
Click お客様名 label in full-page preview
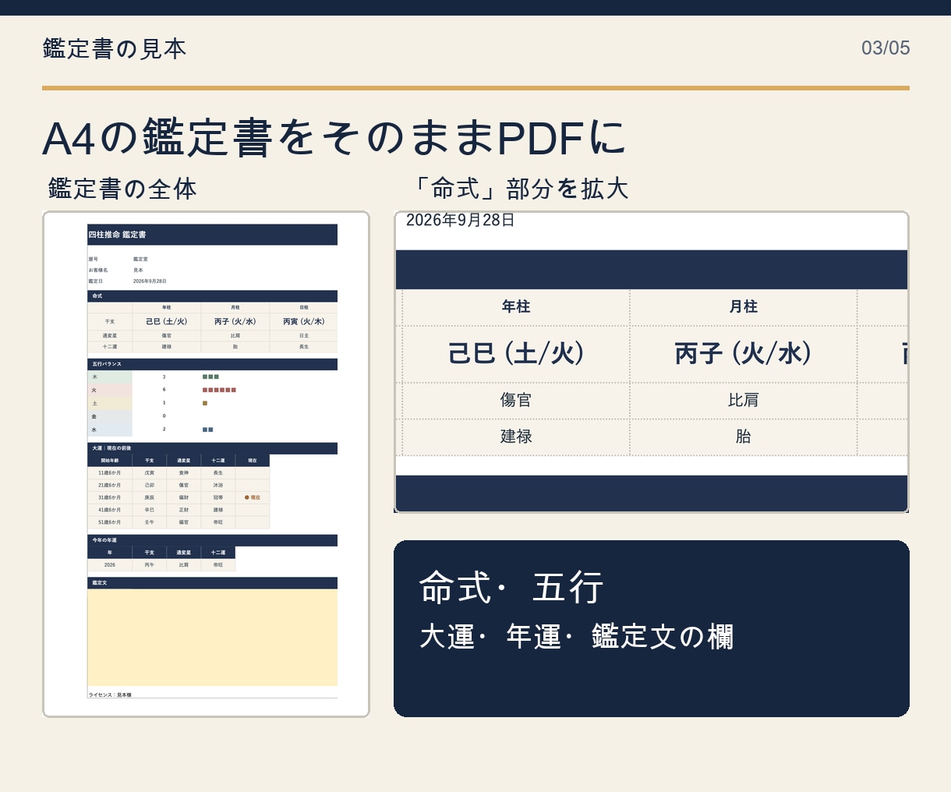click(98, 270)
